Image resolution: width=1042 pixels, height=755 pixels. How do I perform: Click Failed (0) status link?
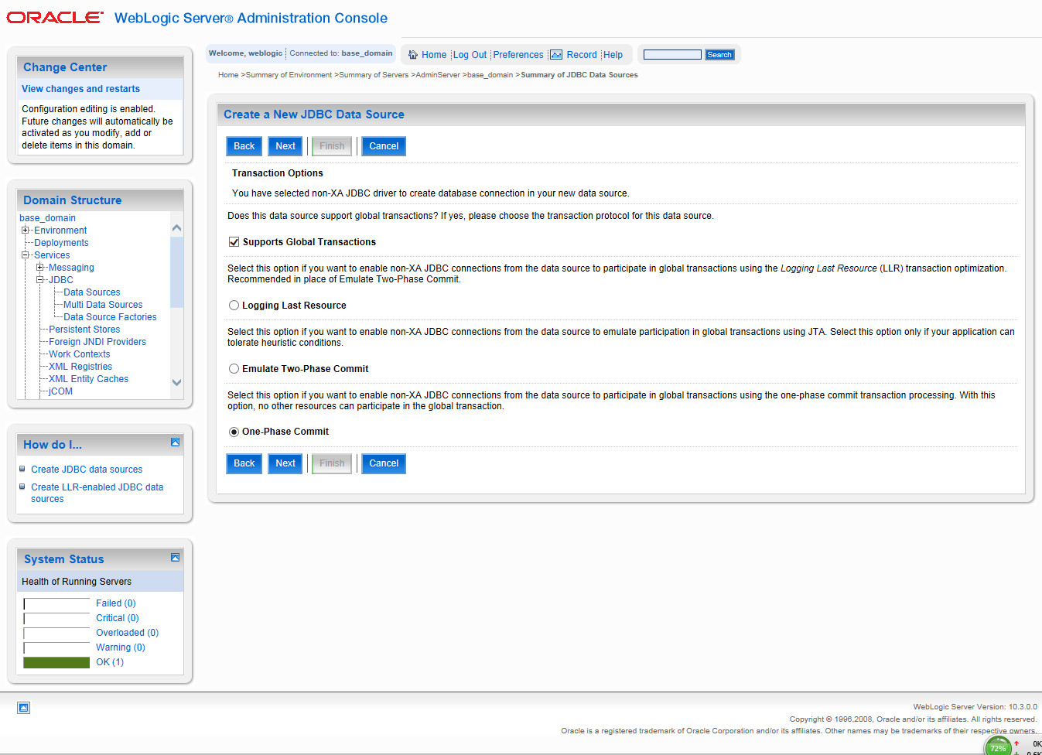[115, 603]
